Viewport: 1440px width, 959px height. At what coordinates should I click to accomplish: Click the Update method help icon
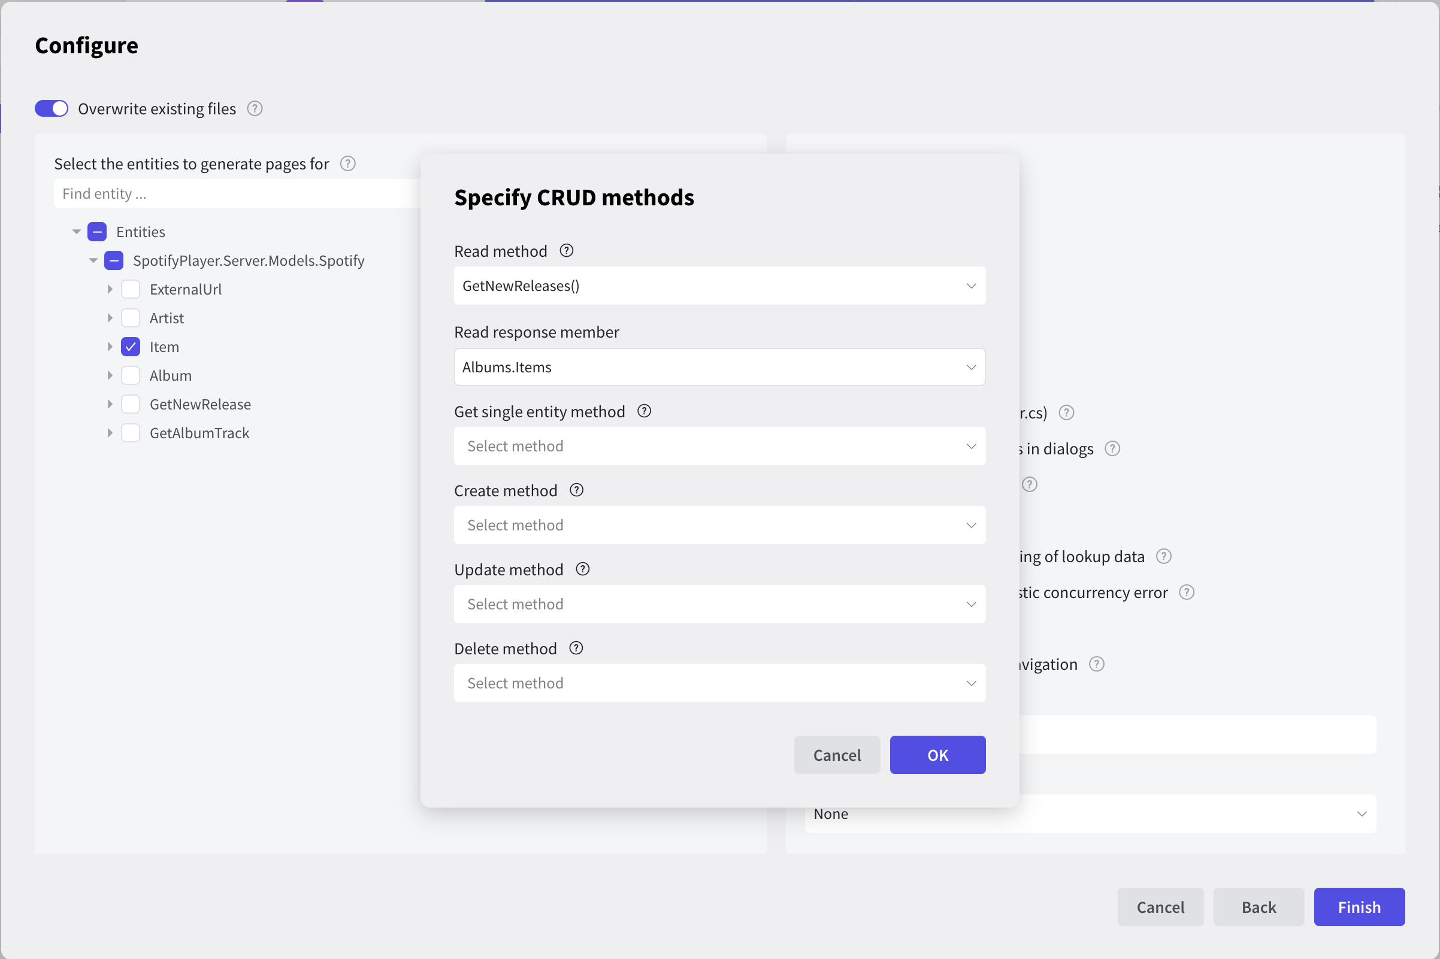pos(582,568)
